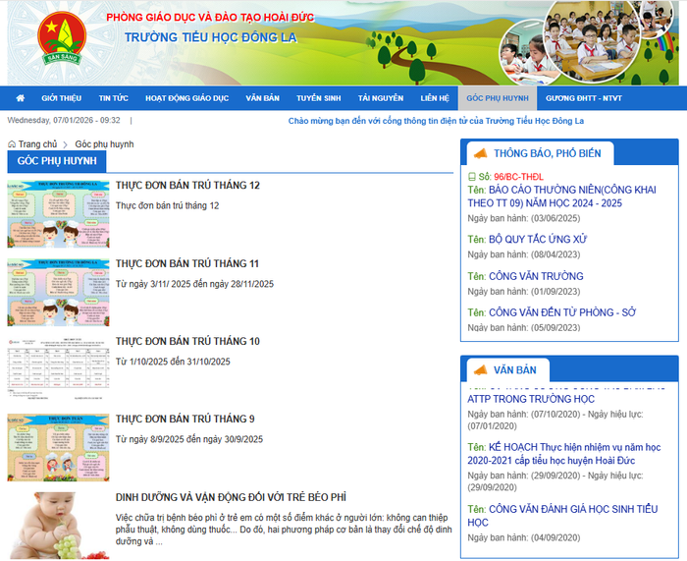Open the Liên hệ page
687x561 pixels.
pos(435,98)
